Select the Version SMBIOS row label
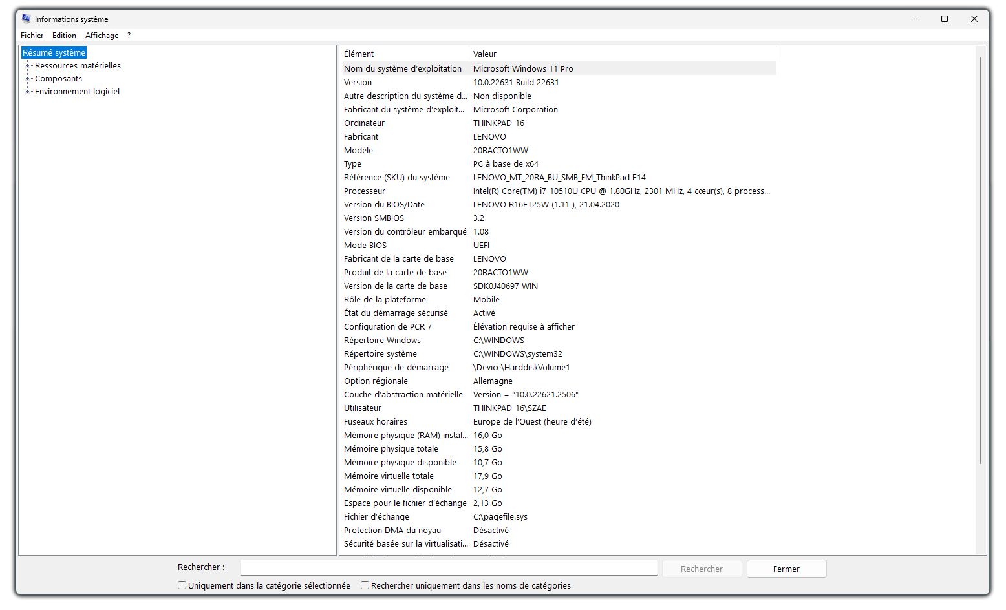The height and width of the screenshot is (610, 1006). click(x=374, y=218)
